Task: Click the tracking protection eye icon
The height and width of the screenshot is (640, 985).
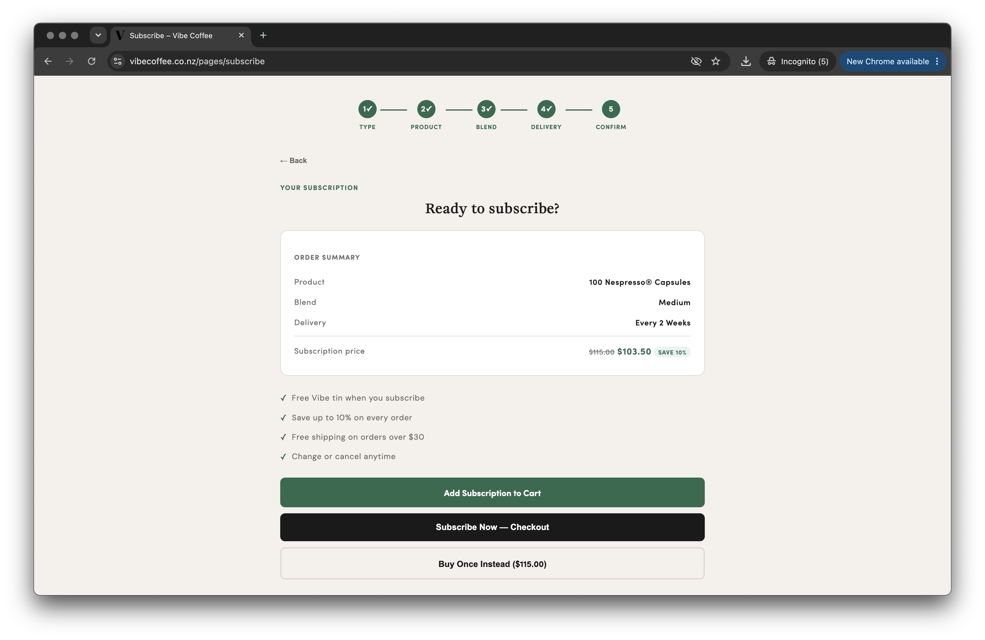Action: [x=696, y=61]
